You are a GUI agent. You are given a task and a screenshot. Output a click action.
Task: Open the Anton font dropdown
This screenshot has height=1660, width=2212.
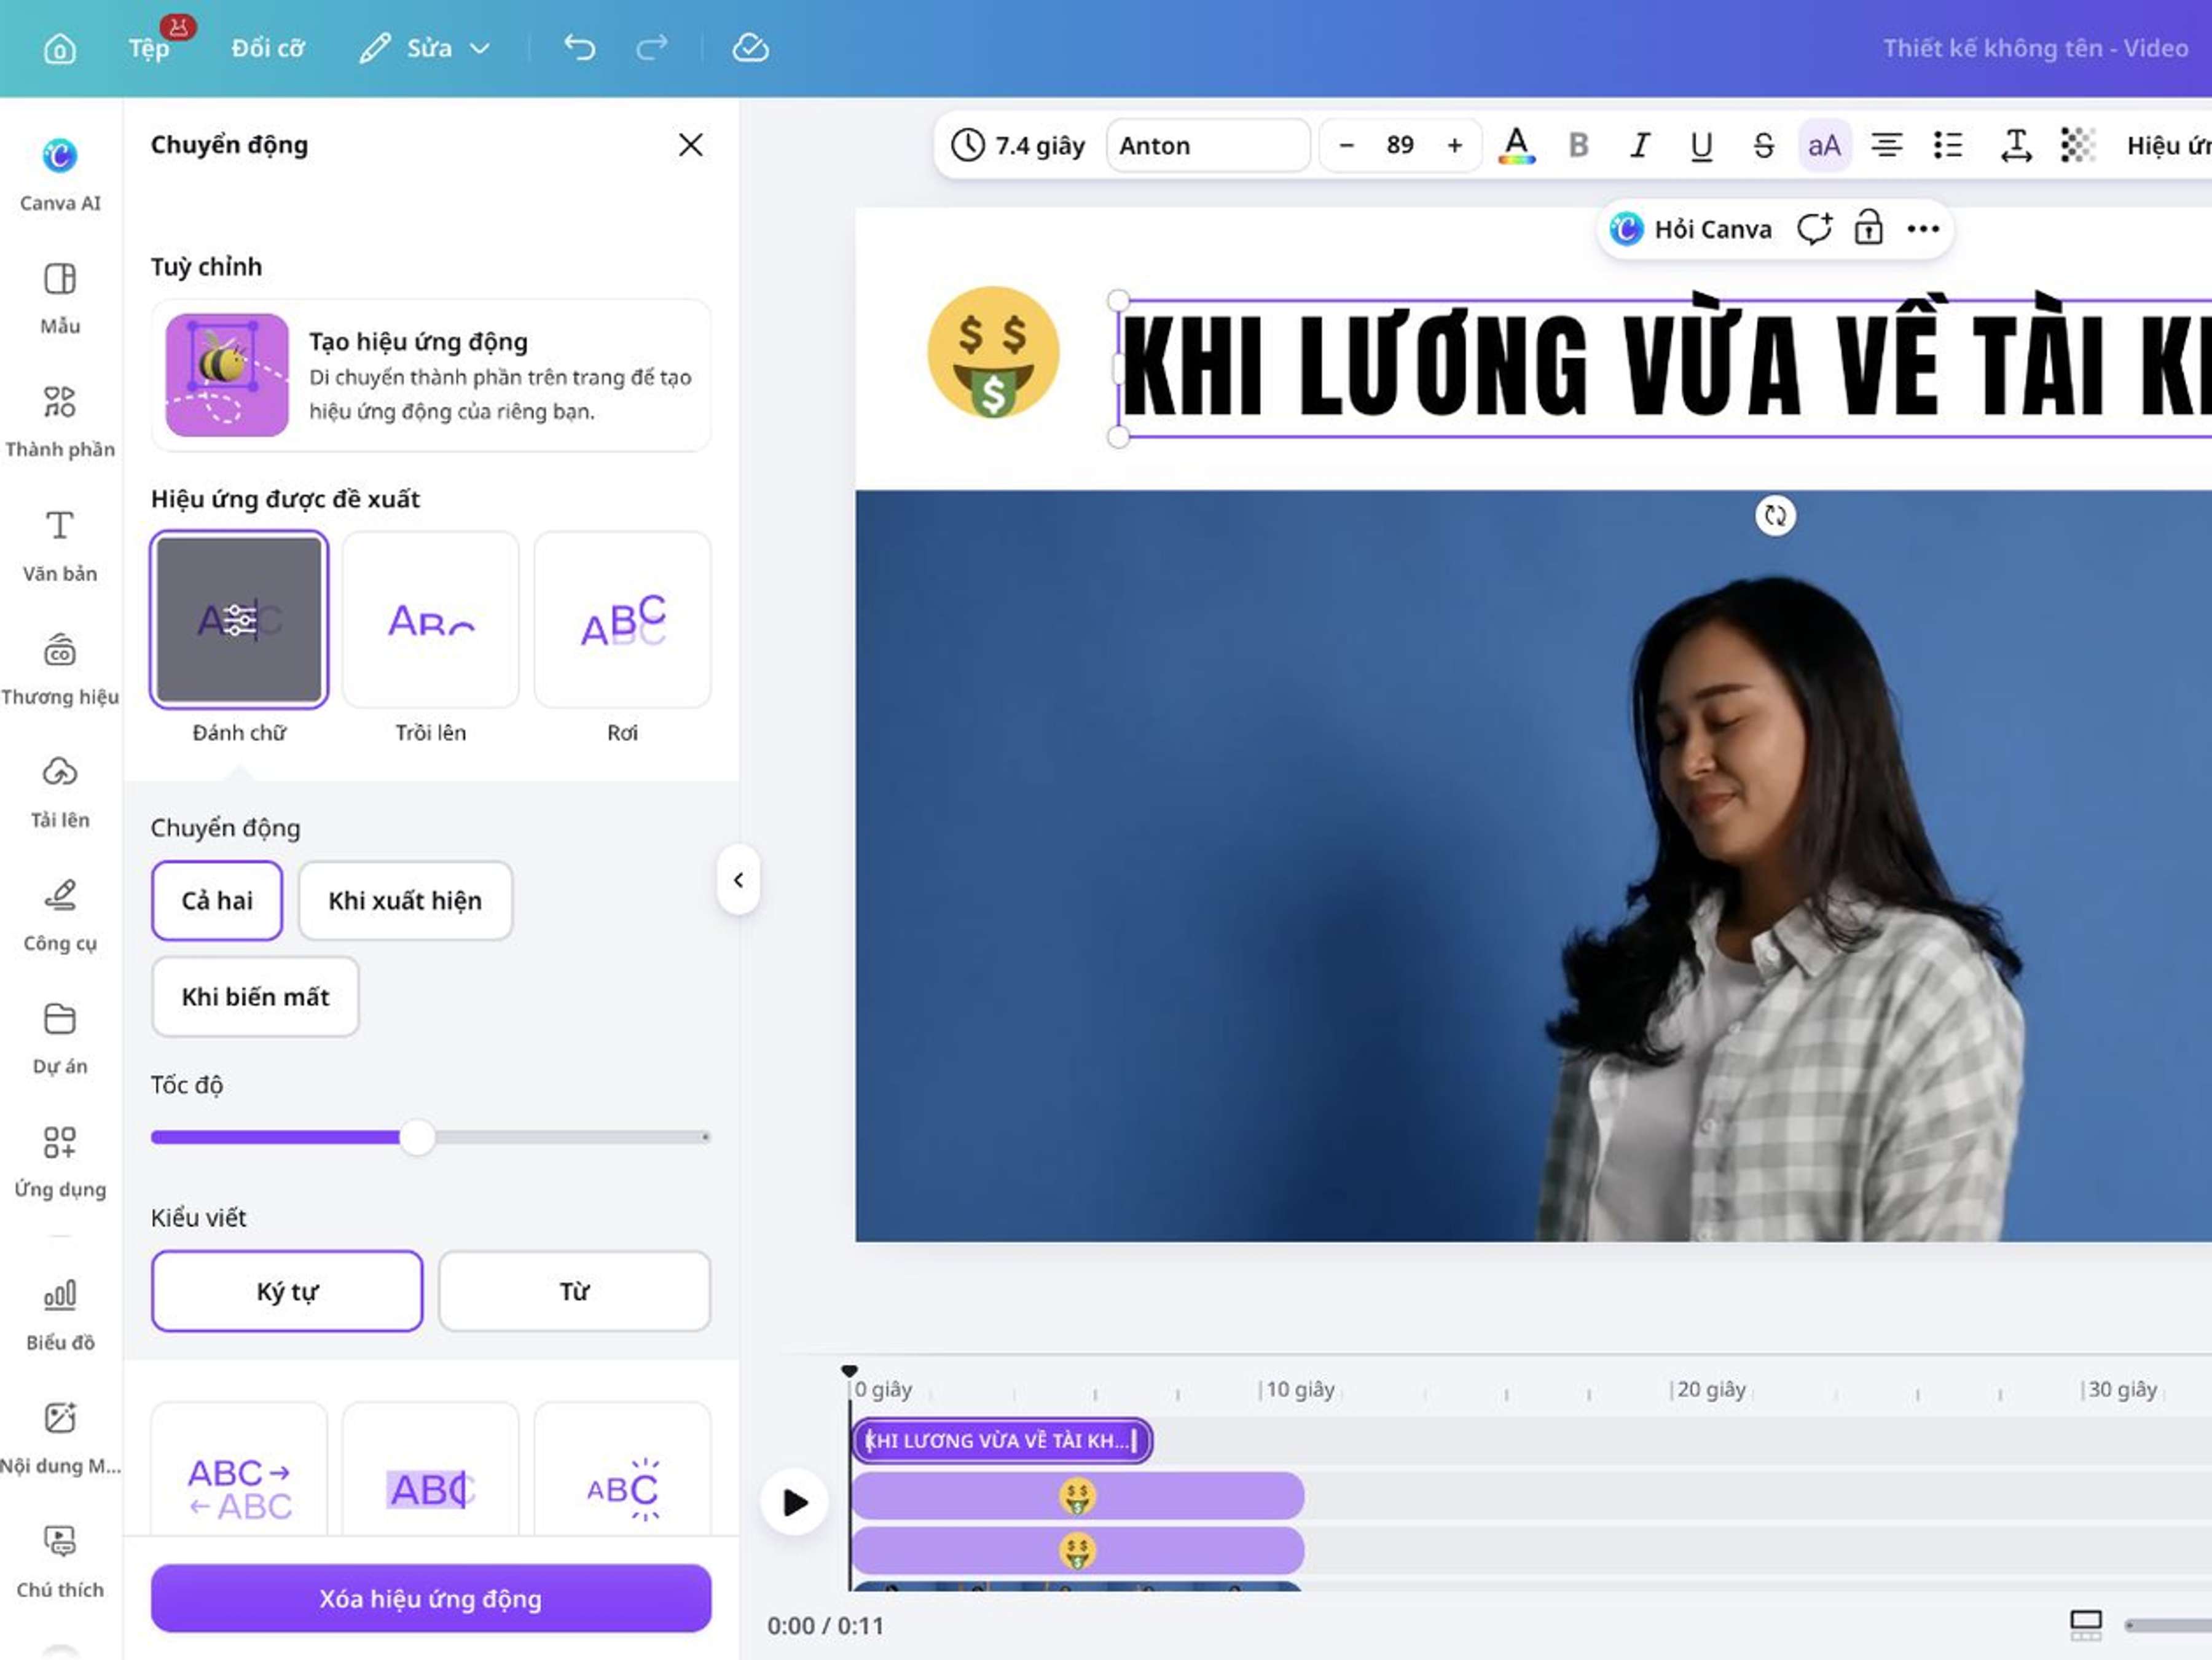point(1208,145)
